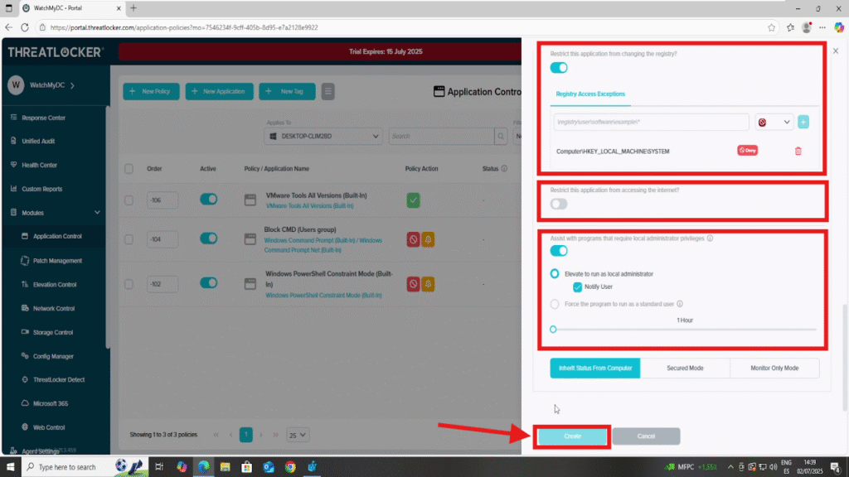
Task: Toggle active switch for PowerShell Constraint Mode policy
Action: pyautogui.click(x=208, y=283)
